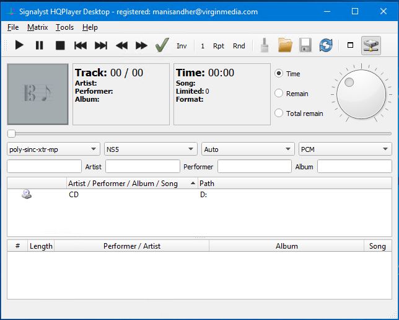Viewport: 399px width, 320px height.
Task: Sort by Artist / Performer / Album / Song header
Action: 133,184
